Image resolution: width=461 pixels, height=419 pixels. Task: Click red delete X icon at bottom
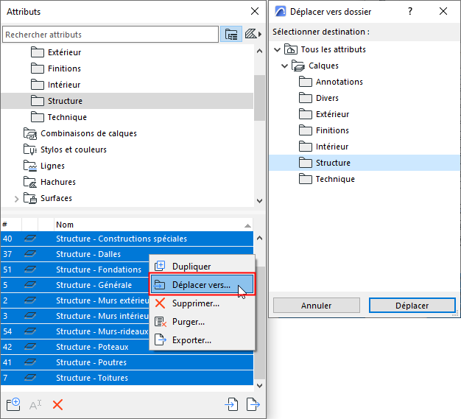(57, 405)
